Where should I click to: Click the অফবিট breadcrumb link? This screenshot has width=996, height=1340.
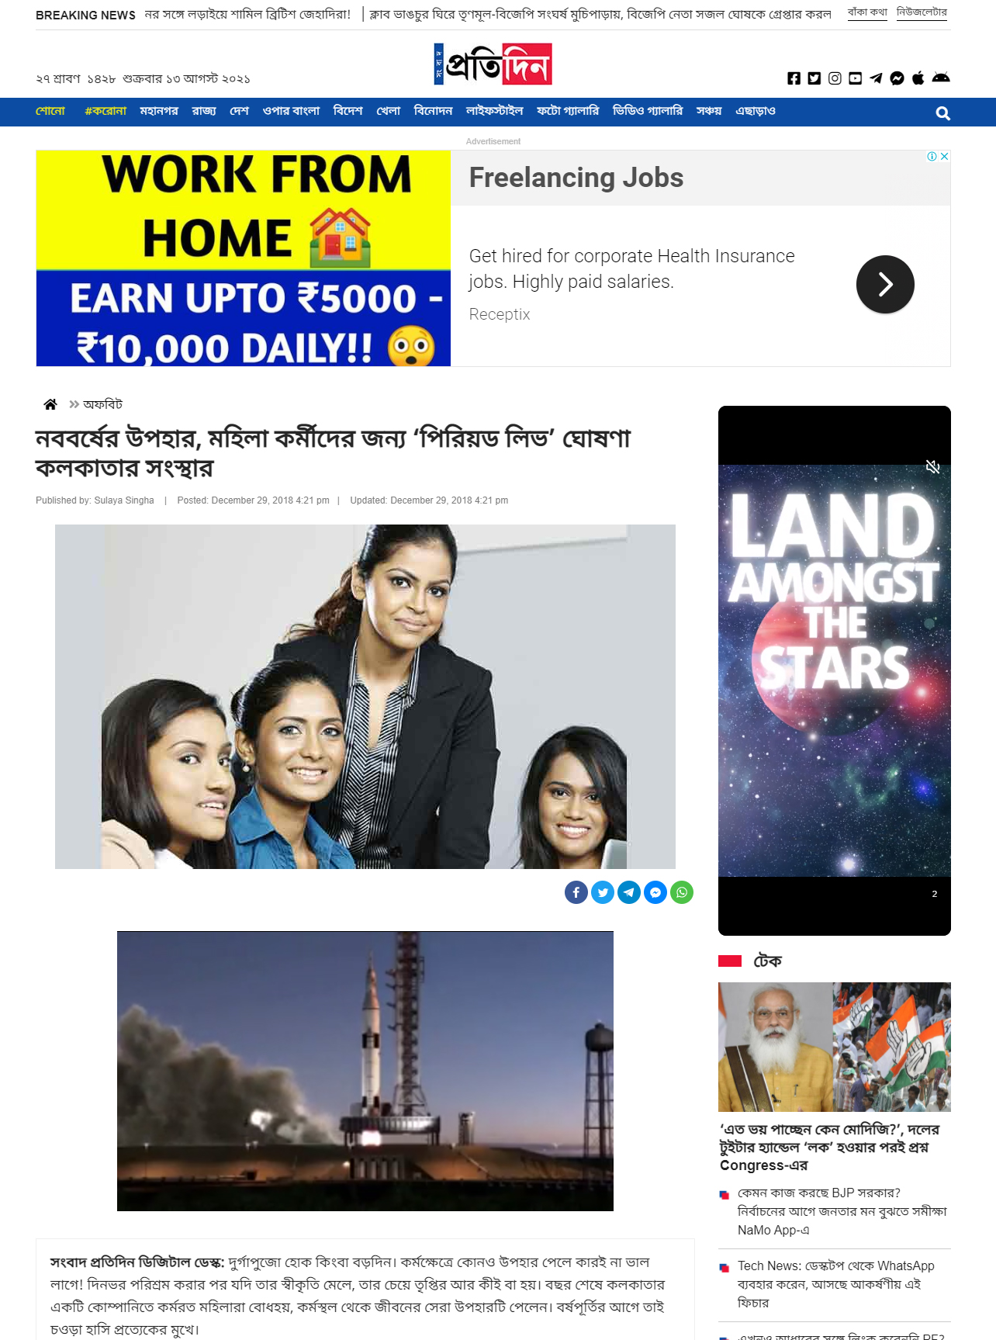[102, 404]
